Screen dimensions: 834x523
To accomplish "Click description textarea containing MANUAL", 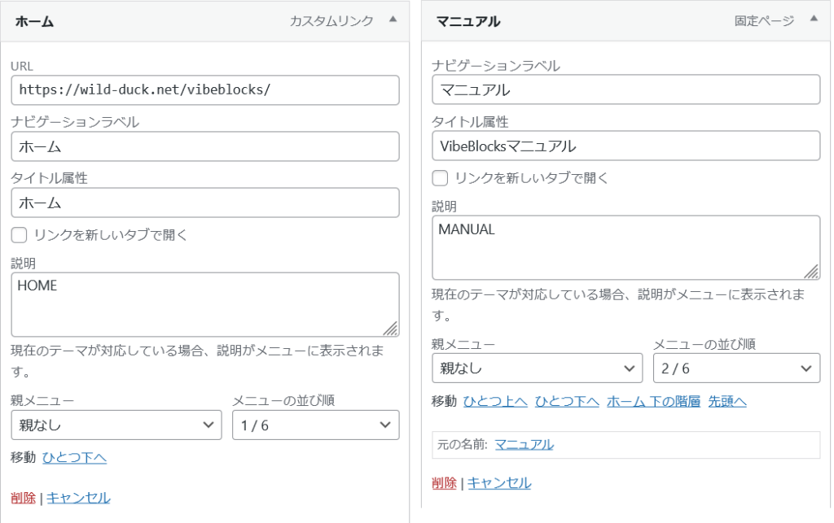I will (625, 247).
